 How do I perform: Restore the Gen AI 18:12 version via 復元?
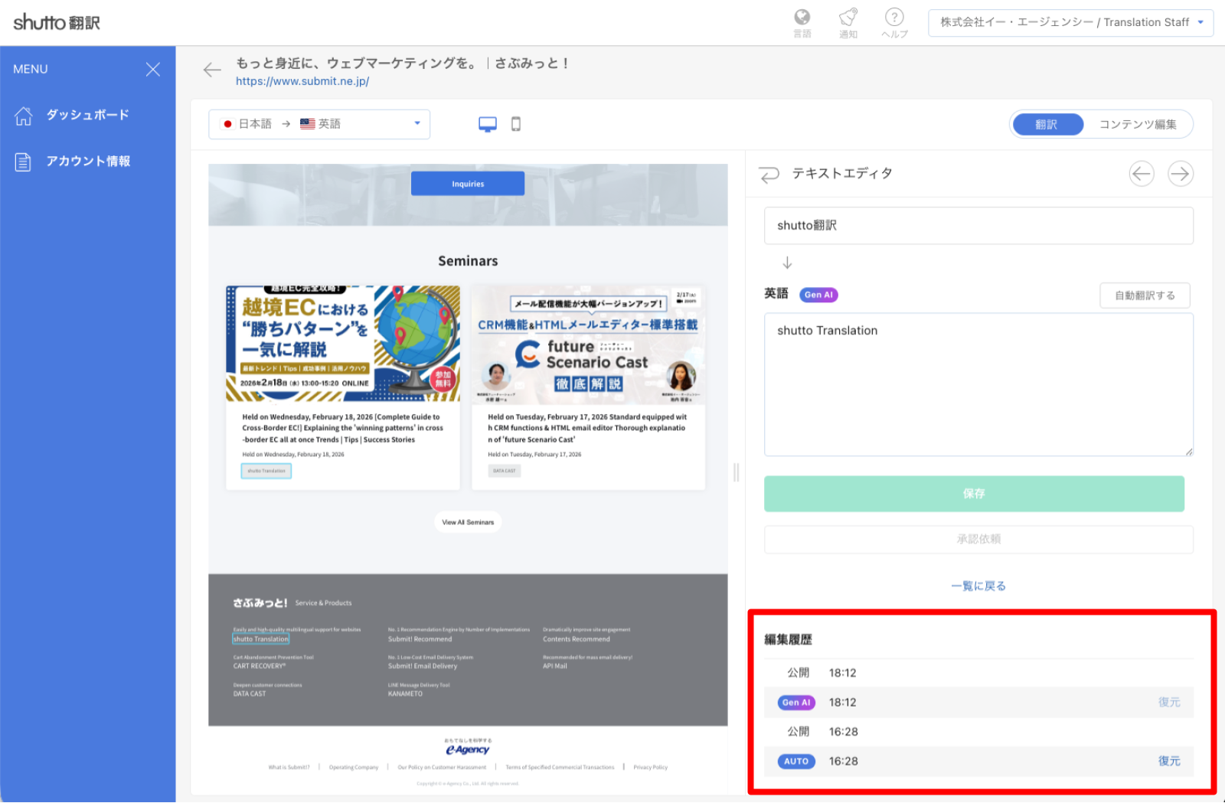click(x=1169, y=702)
